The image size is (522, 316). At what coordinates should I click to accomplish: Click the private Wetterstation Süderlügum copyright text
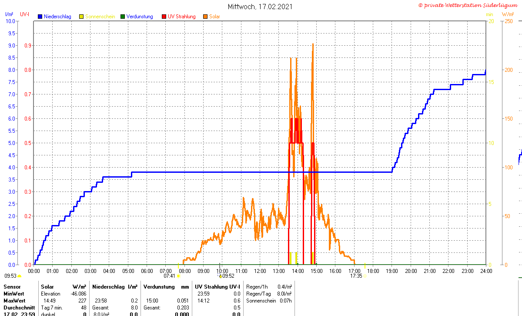[469, 5]
